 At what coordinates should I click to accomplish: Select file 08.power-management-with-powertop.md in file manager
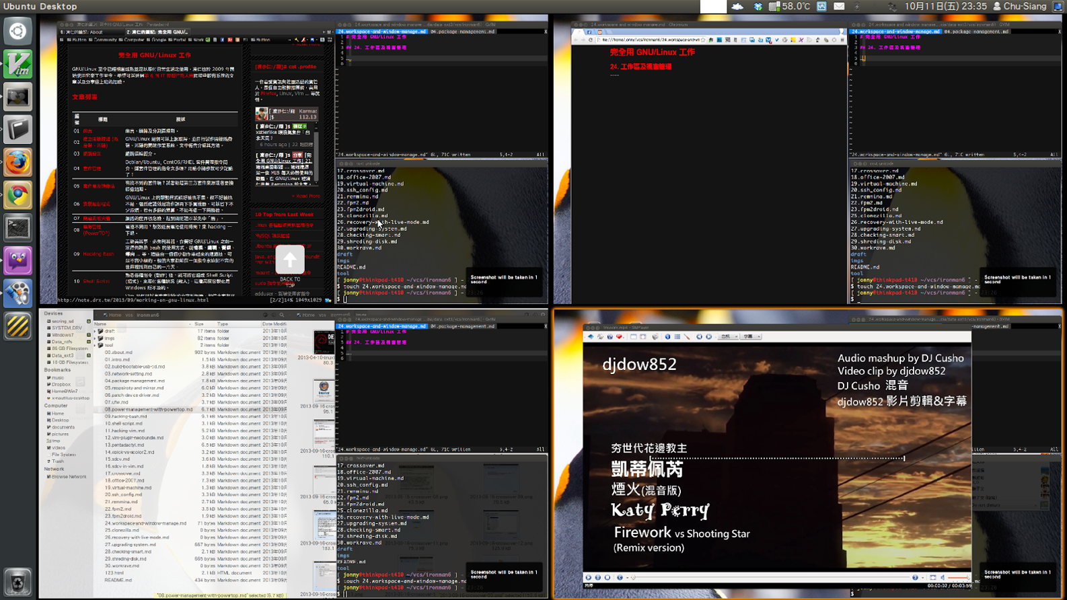point(148,409)
